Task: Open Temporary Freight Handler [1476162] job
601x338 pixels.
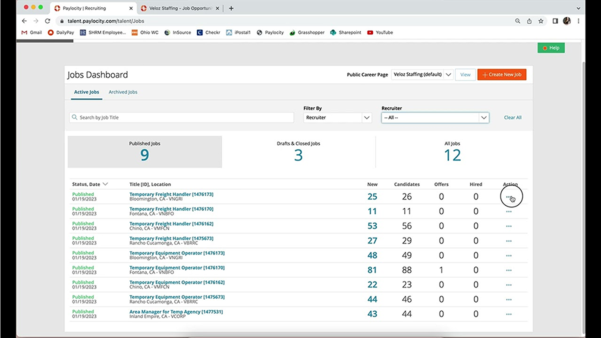Action: [171, 224]
